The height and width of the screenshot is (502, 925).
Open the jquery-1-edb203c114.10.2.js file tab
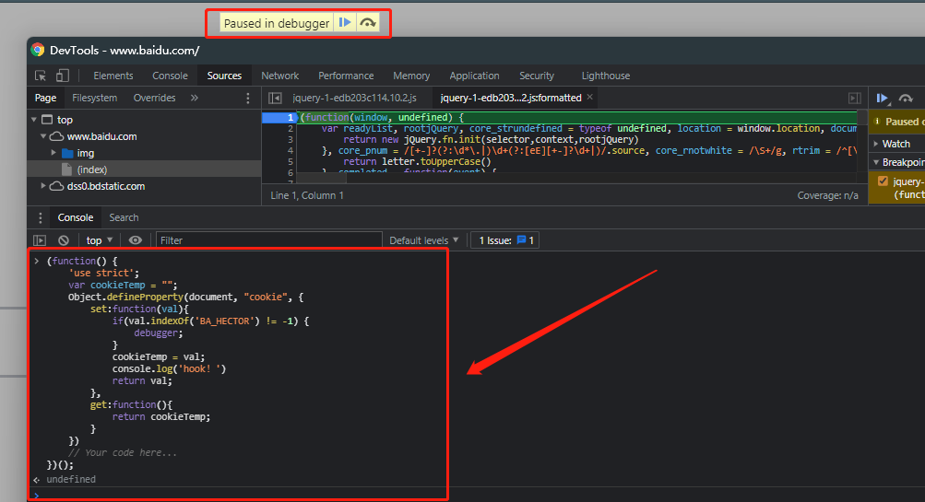tap(354, 98)
